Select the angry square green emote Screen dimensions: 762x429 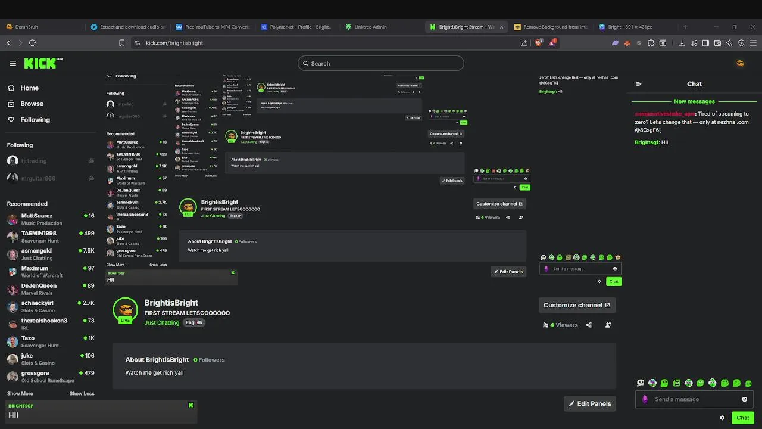point(676,383)
